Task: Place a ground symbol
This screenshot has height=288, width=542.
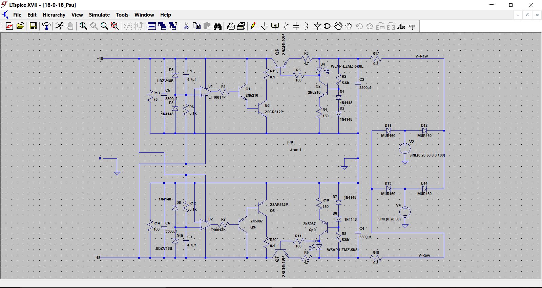Action: (x=265, y=26)
